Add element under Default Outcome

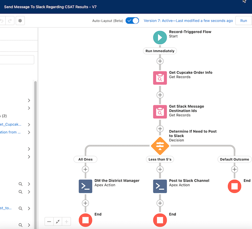[x=234, y=169]
